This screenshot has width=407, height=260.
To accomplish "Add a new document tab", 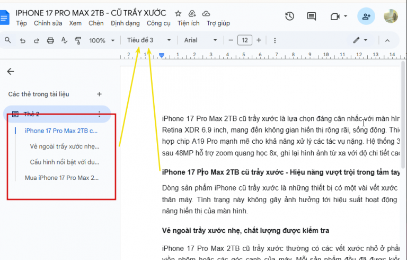I will [99, 94].
